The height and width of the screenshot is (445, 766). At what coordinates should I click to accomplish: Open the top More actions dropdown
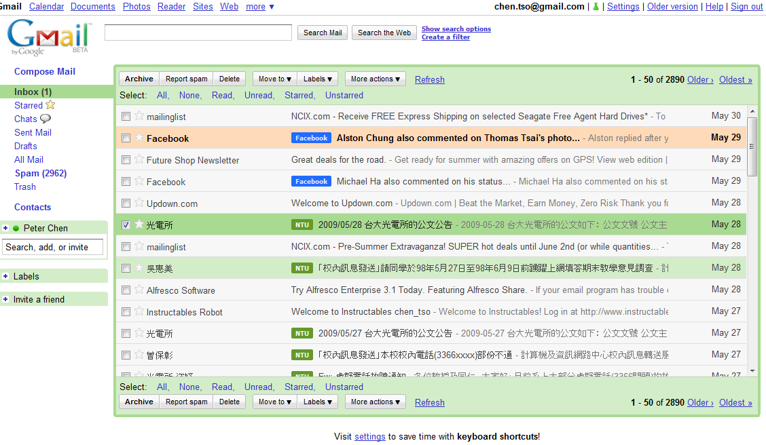tap(375, 79)
